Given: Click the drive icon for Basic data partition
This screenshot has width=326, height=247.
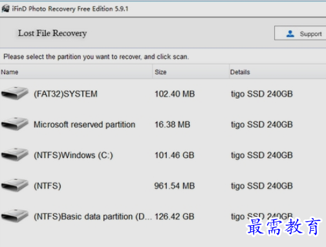Looking at the screenshot, I should click(15, 215).
